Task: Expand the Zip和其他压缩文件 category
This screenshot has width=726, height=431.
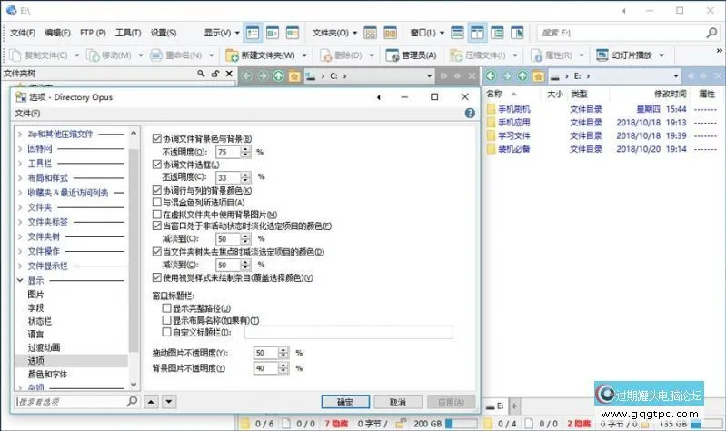Action: pos(19,135)
